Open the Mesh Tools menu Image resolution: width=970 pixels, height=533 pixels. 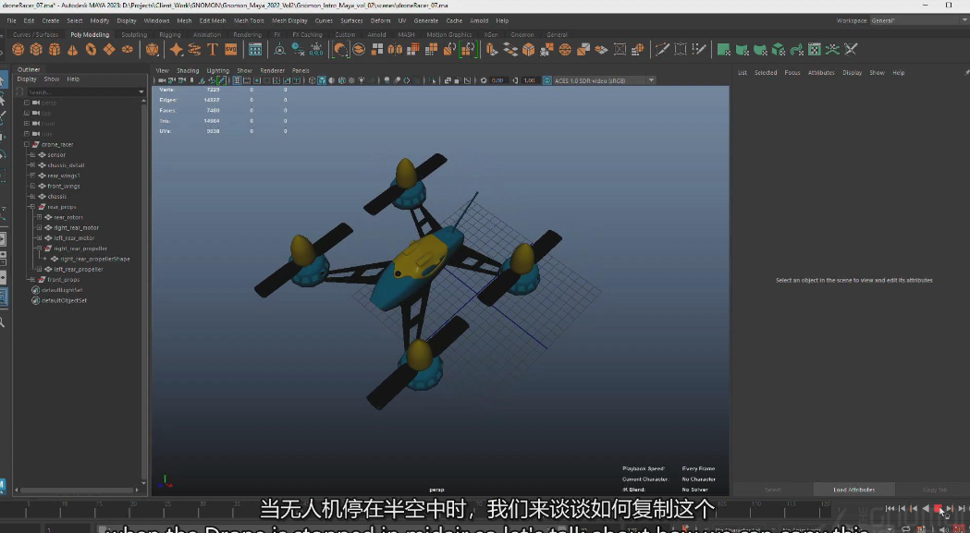pos(248,20)
